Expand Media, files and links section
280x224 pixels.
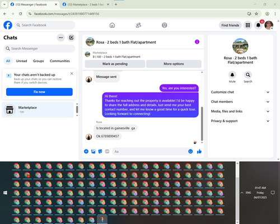240,111
